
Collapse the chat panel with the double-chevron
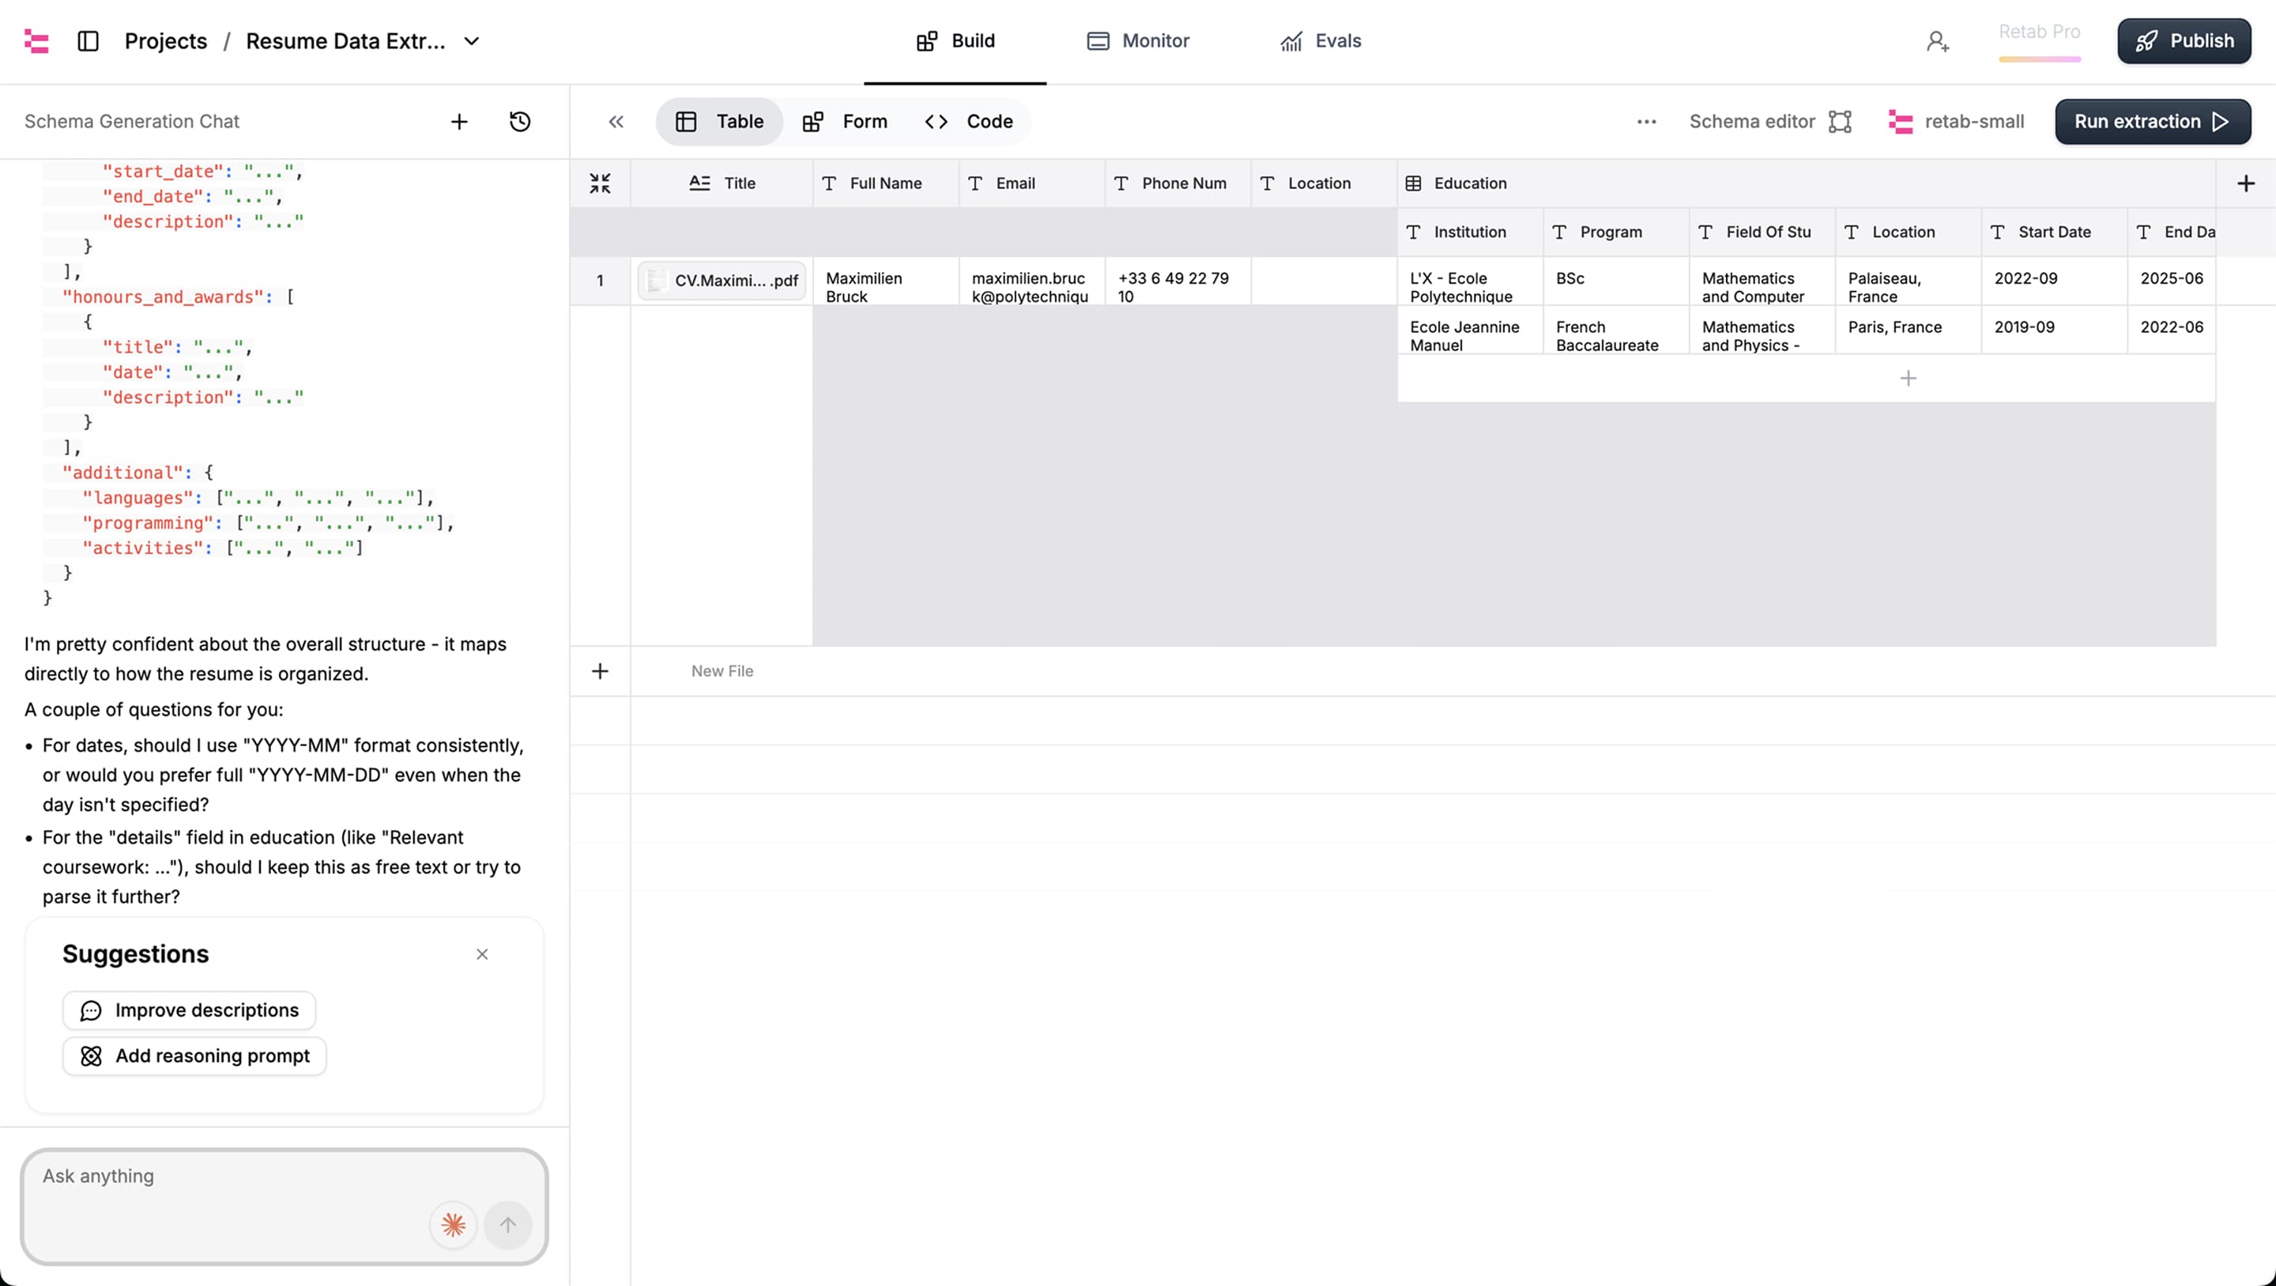[616, 121]
